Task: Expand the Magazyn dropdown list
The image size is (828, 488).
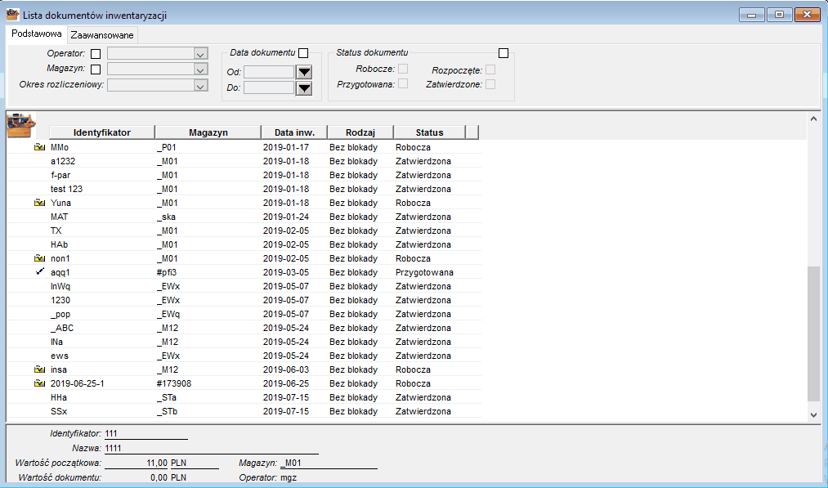Action: pyautogui.click(x=200, y=69)
